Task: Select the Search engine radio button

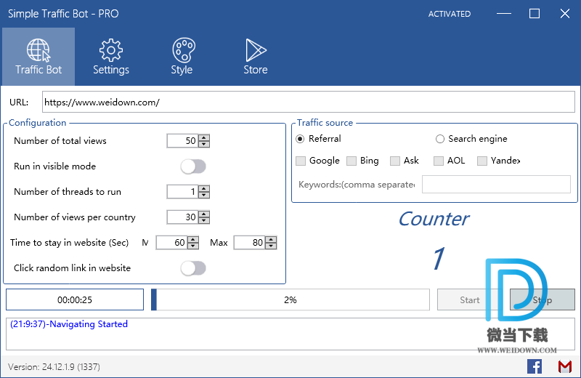Action: pos(440,139)
